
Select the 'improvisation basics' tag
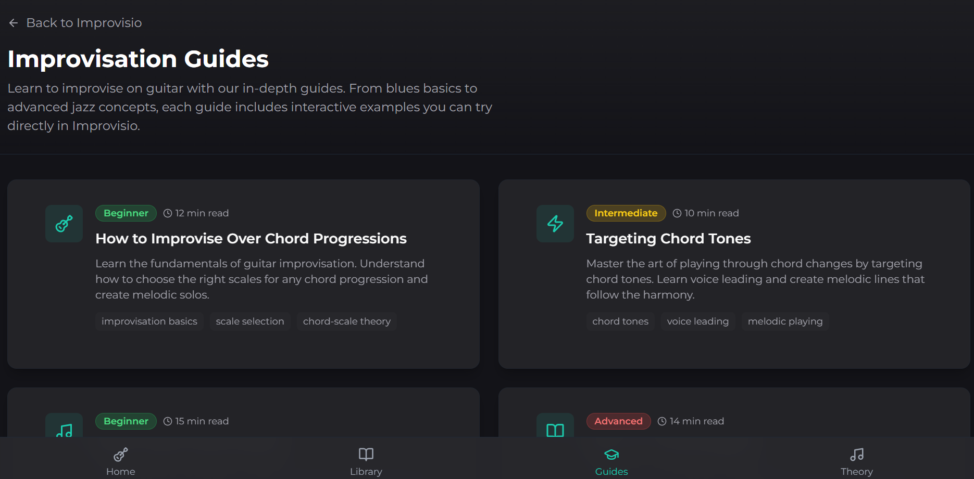click(x=149, y=321)
